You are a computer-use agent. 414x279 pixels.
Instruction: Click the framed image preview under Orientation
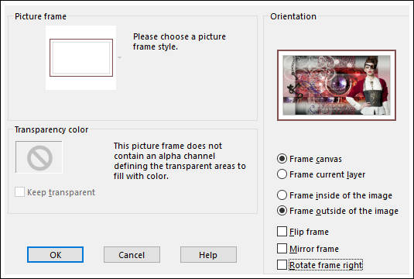[337, 85]
